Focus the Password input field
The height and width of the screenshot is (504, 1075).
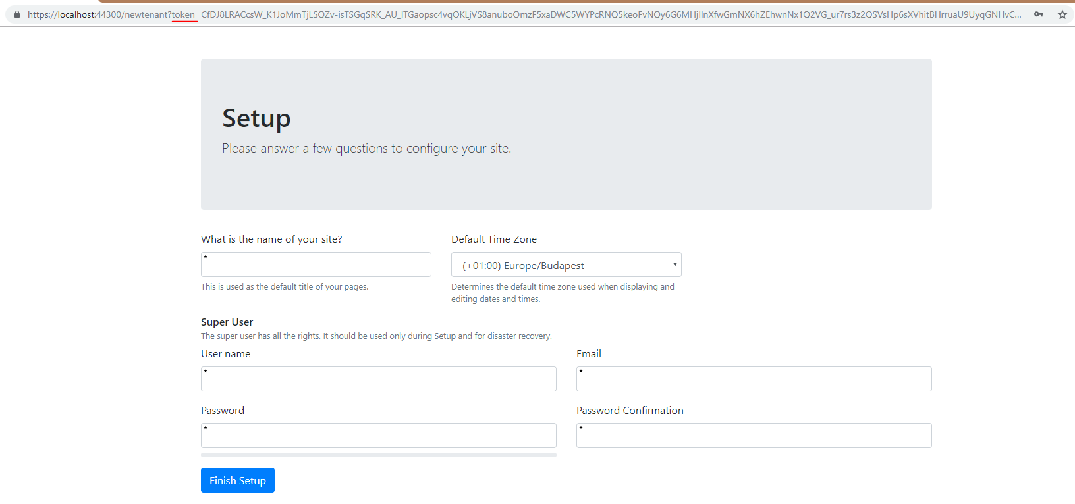click(x=379, y=436)
